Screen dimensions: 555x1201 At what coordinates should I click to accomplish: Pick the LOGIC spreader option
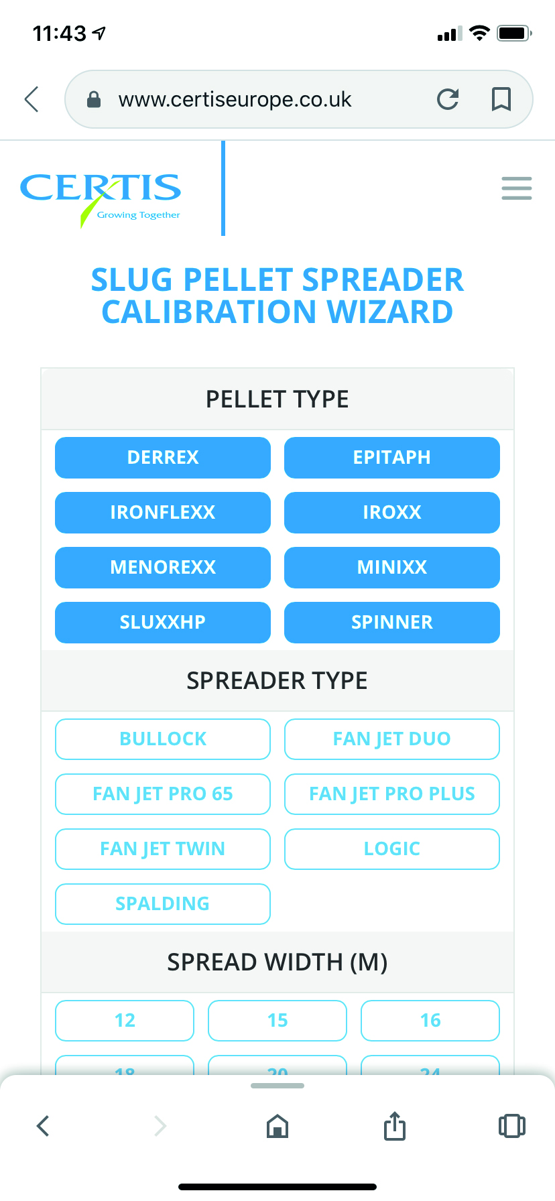pyautogui.click(x=391, y=849)
